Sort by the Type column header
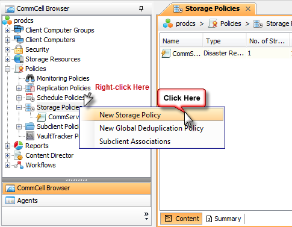 click(x=225, y=41)
